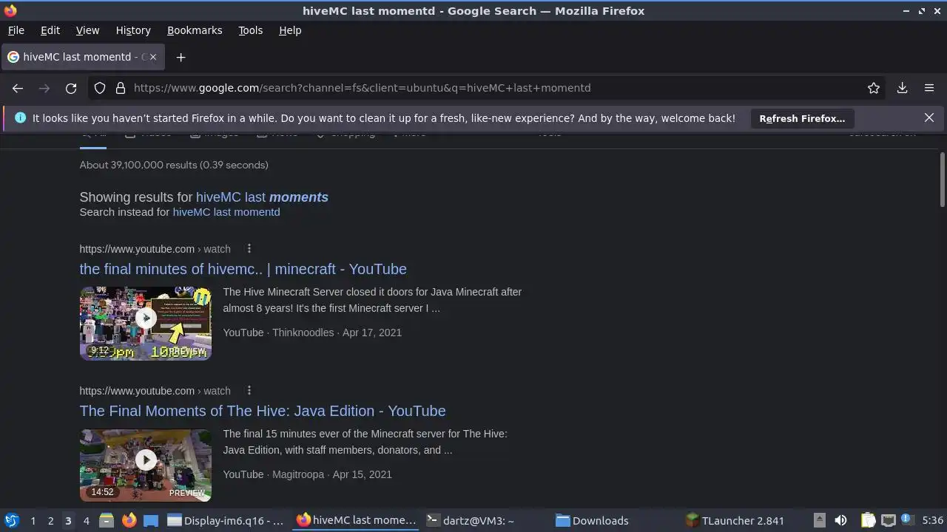Viewport: 947px width, 532px height.
Task: Click the update notifier tray icon
Action: click(906, 519)
